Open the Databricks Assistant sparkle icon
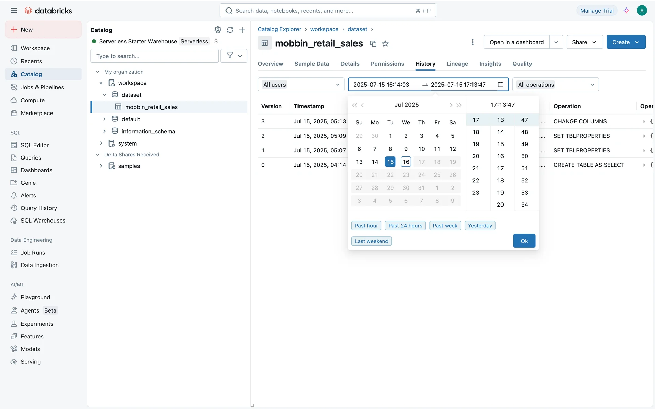 [626, 11]
